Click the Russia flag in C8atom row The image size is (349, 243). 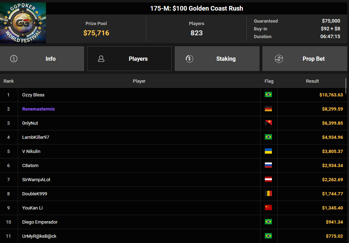click(x=268, y=165)
